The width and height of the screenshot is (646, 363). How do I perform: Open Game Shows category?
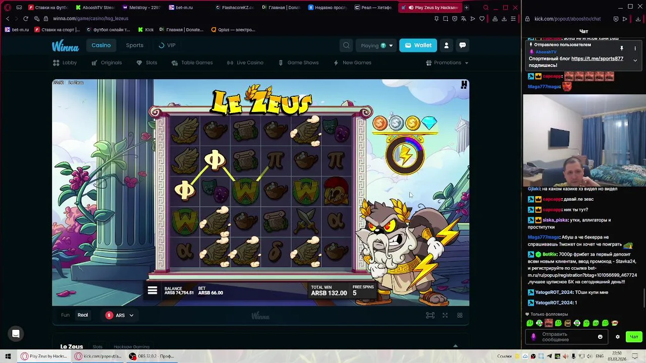298,63
